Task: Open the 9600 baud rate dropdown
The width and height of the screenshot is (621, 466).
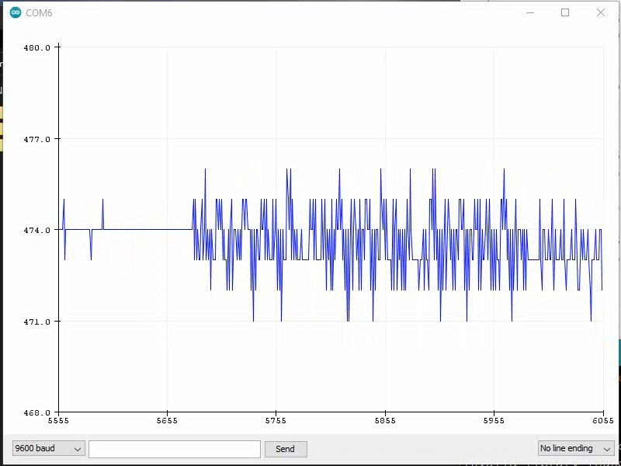Action: [x=48, y=449]
